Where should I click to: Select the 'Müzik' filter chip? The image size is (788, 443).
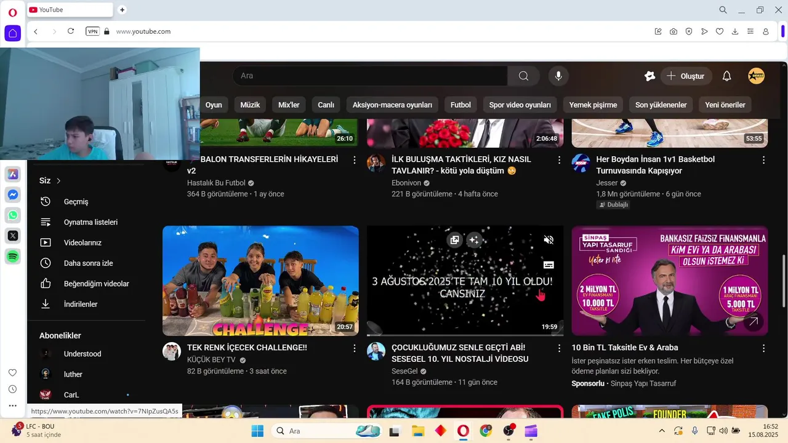coord(250,105)
